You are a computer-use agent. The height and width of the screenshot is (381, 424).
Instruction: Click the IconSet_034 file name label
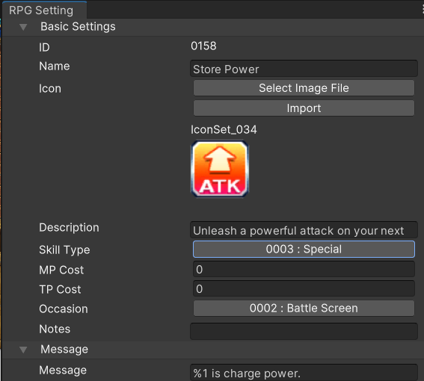(224, 130)
